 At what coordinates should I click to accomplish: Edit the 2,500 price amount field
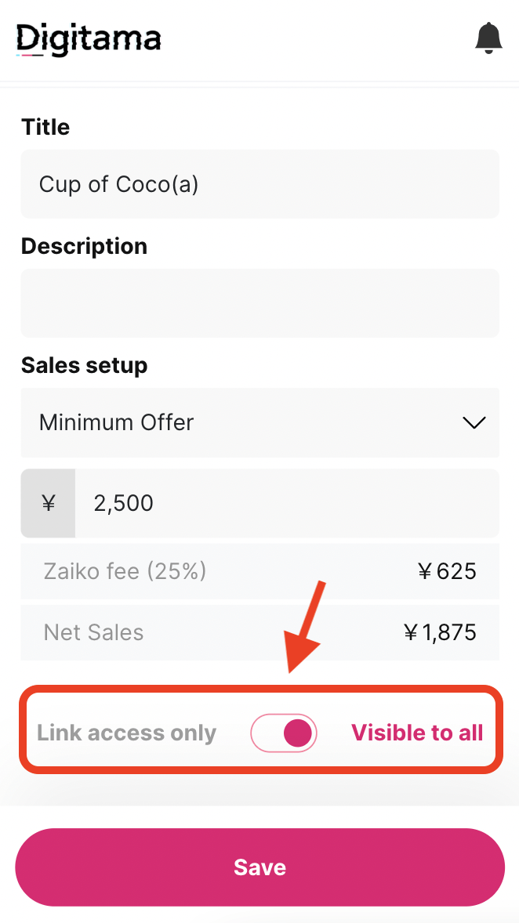click(x=288, y=503)
